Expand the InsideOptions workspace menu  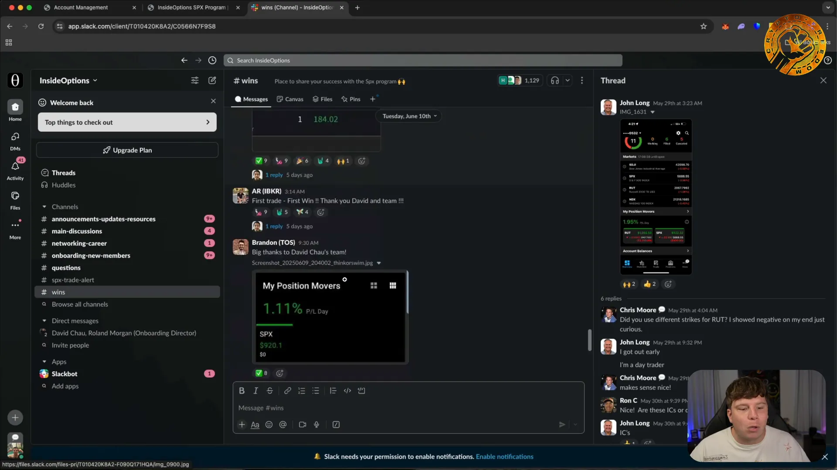68,81
